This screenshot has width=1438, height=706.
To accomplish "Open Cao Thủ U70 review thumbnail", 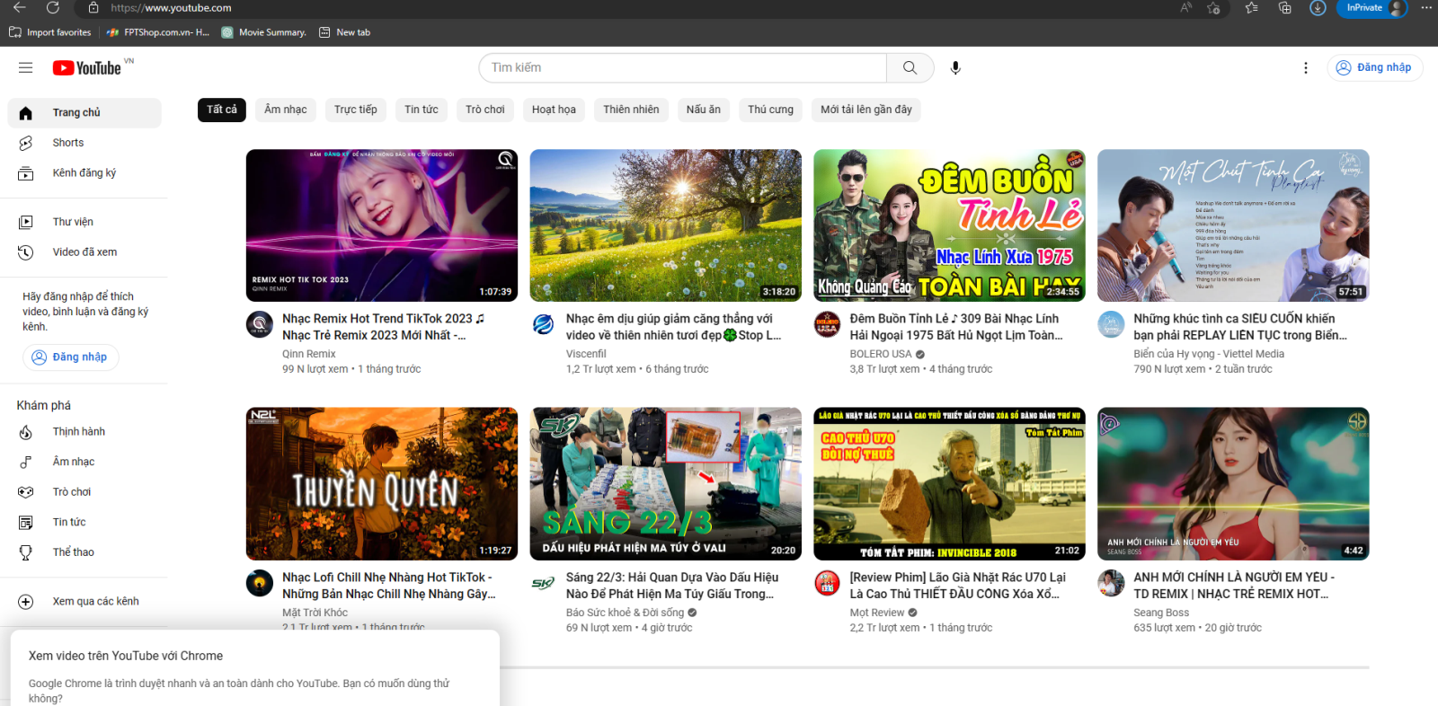I will 949,484.
